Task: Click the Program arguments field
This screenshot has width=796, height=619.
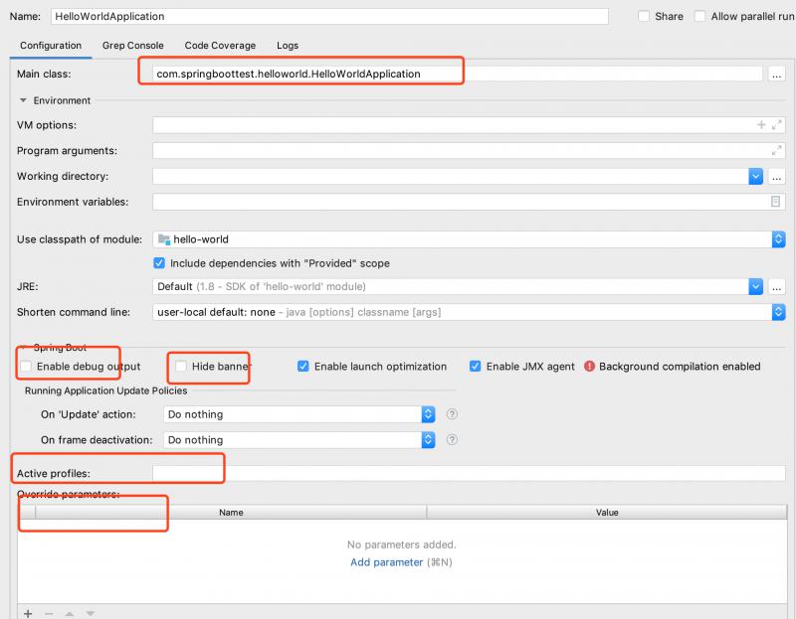Action: 469,151
